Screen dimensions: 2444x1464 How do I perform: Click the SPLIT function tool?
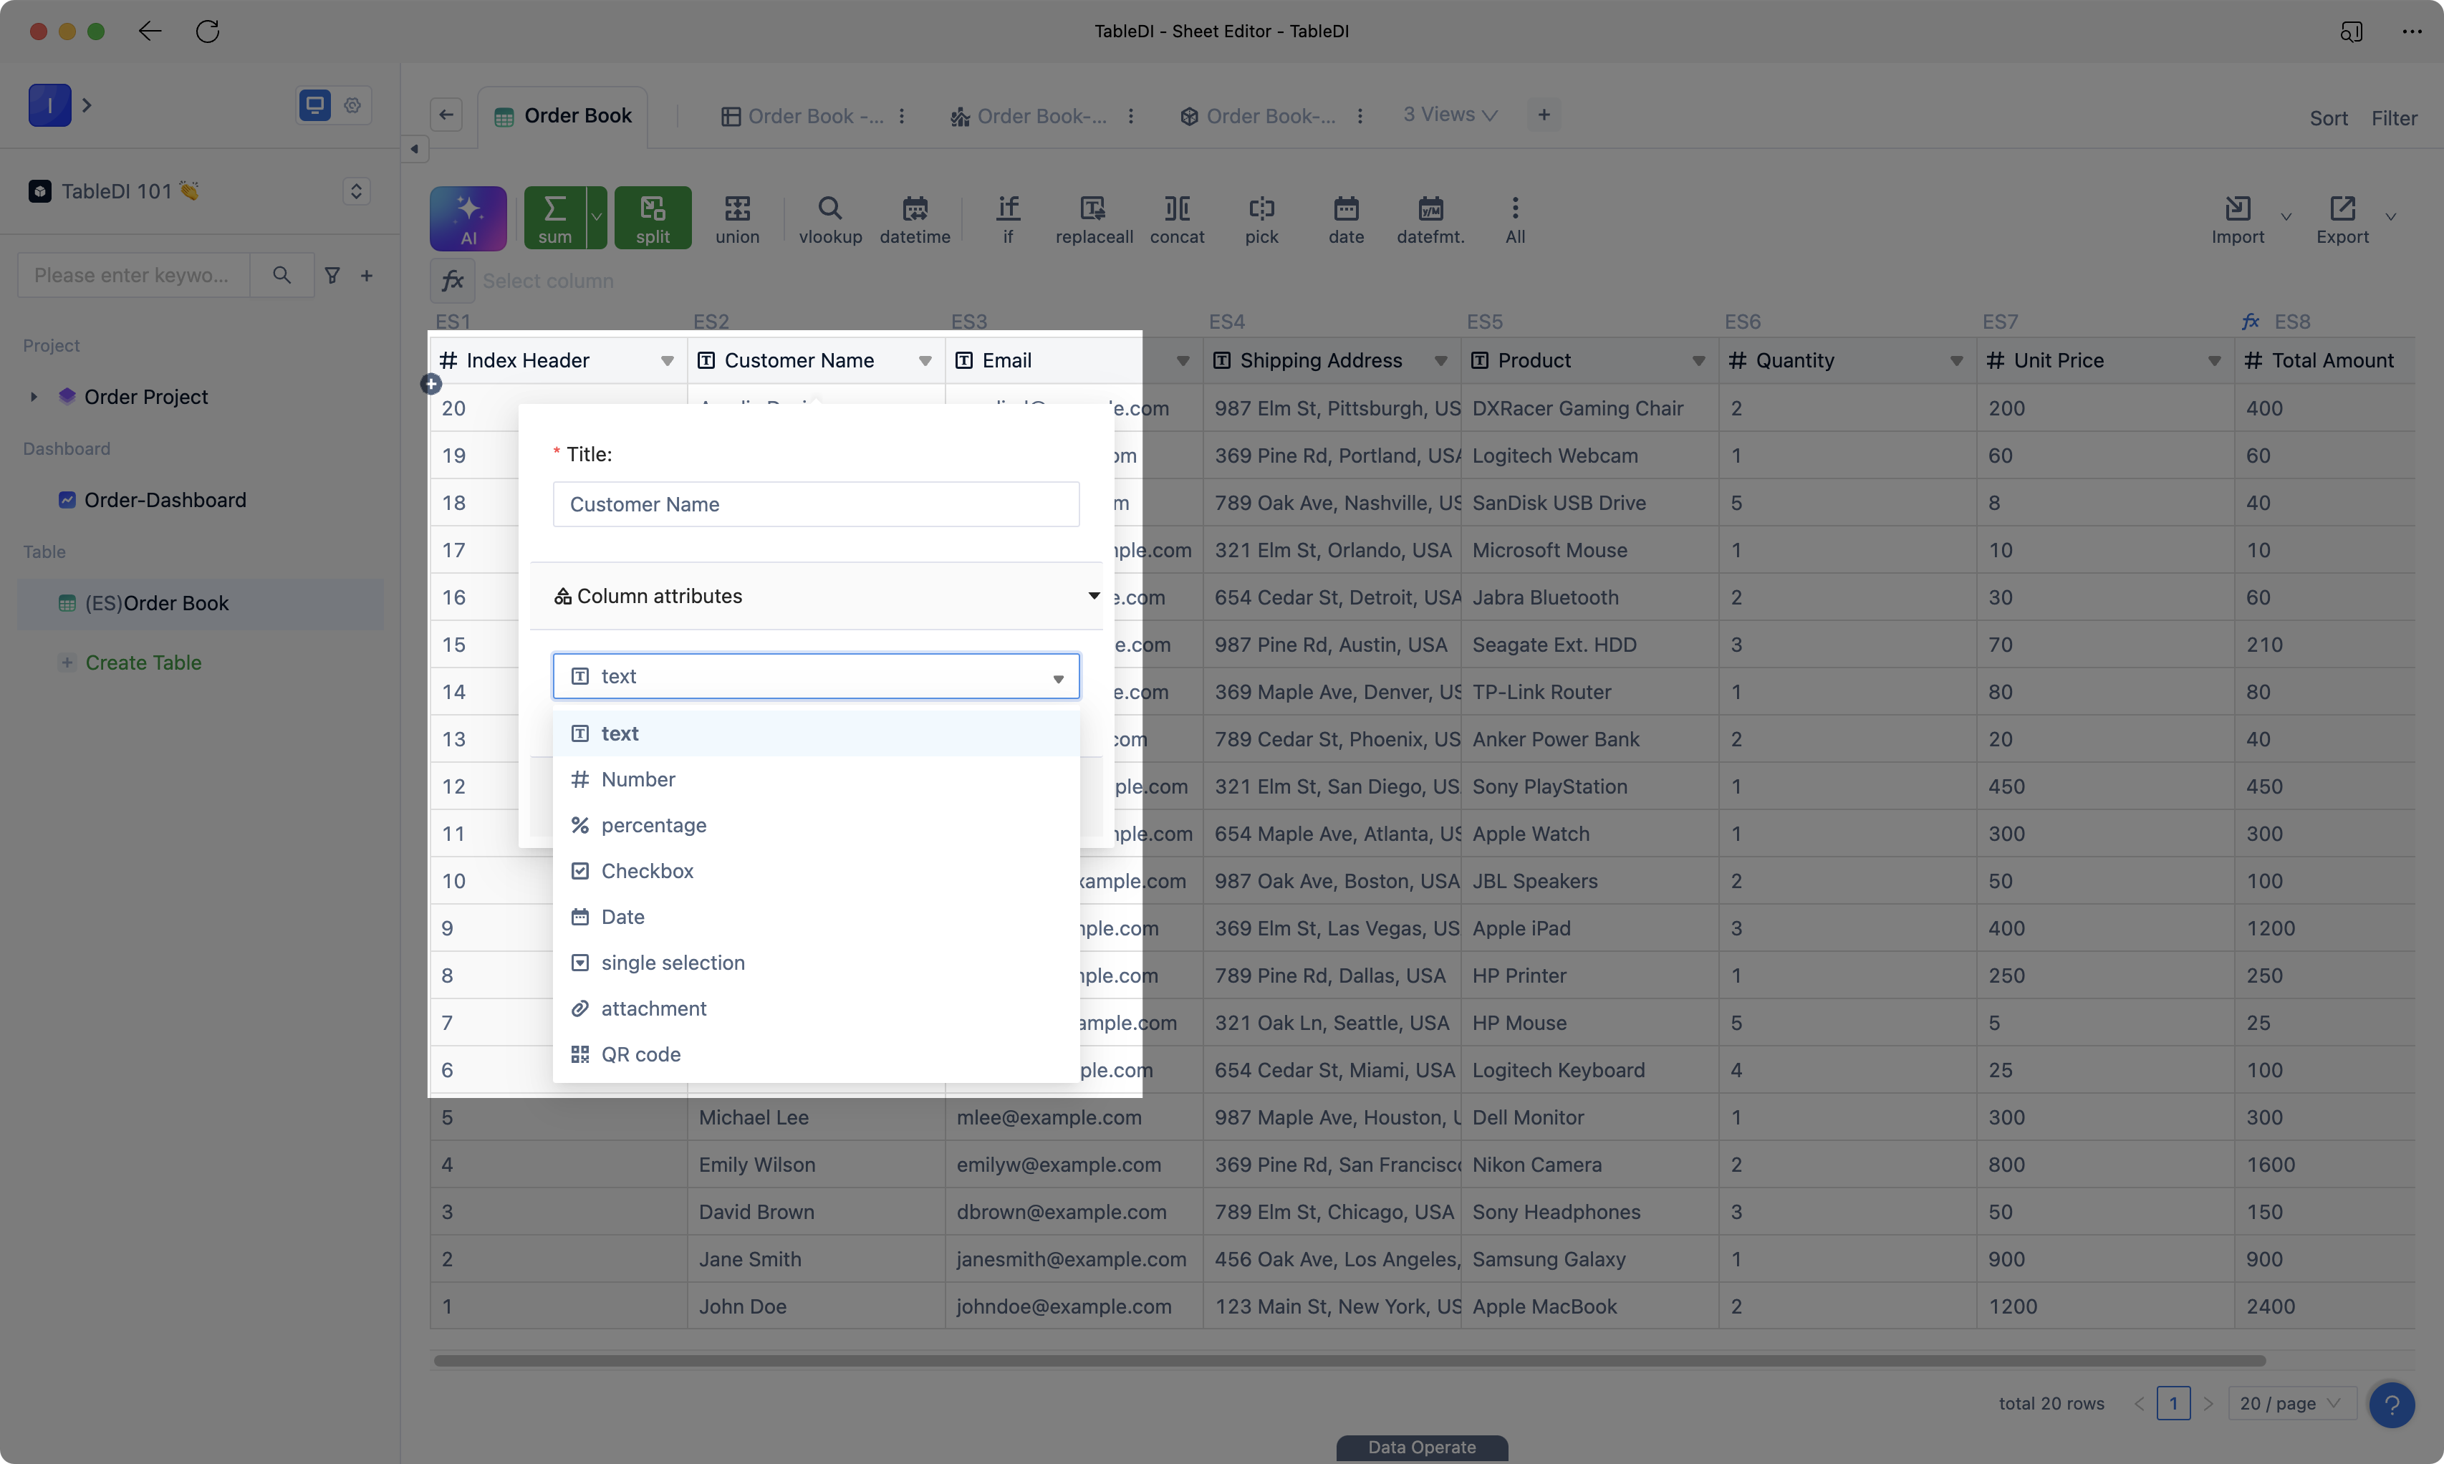coord(652,216)
